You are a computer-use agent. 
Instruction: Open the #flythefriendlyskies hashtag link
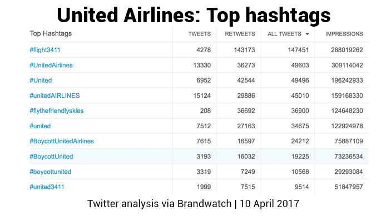57,111
